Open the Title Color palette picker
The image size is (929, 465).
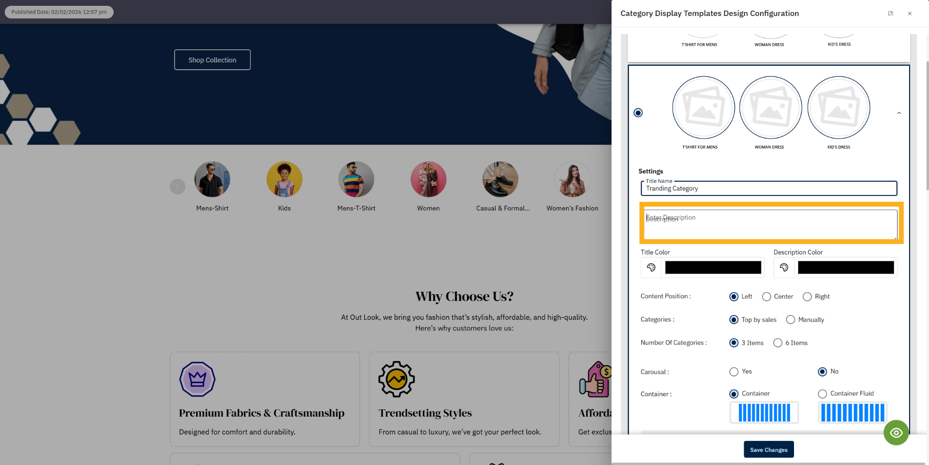651,267
